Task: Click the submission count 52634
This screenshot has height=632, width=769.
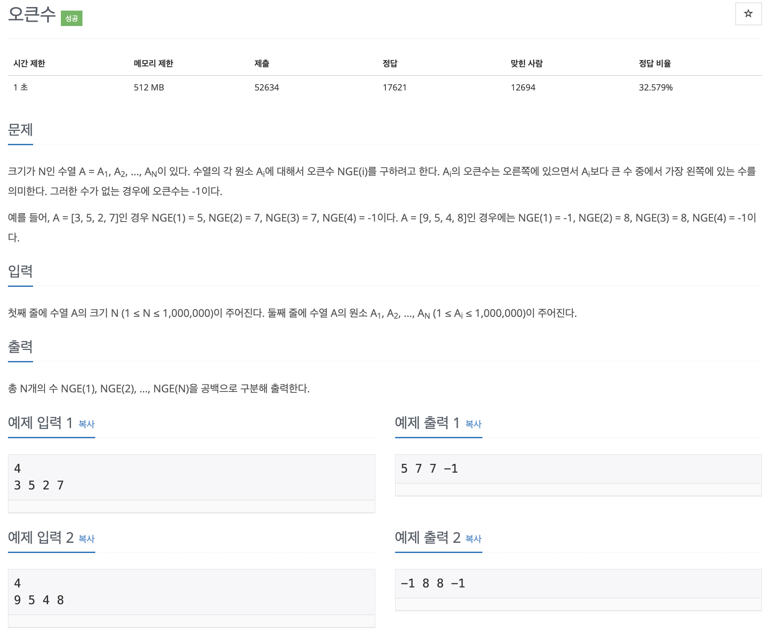Action: [x=267, y=87]
